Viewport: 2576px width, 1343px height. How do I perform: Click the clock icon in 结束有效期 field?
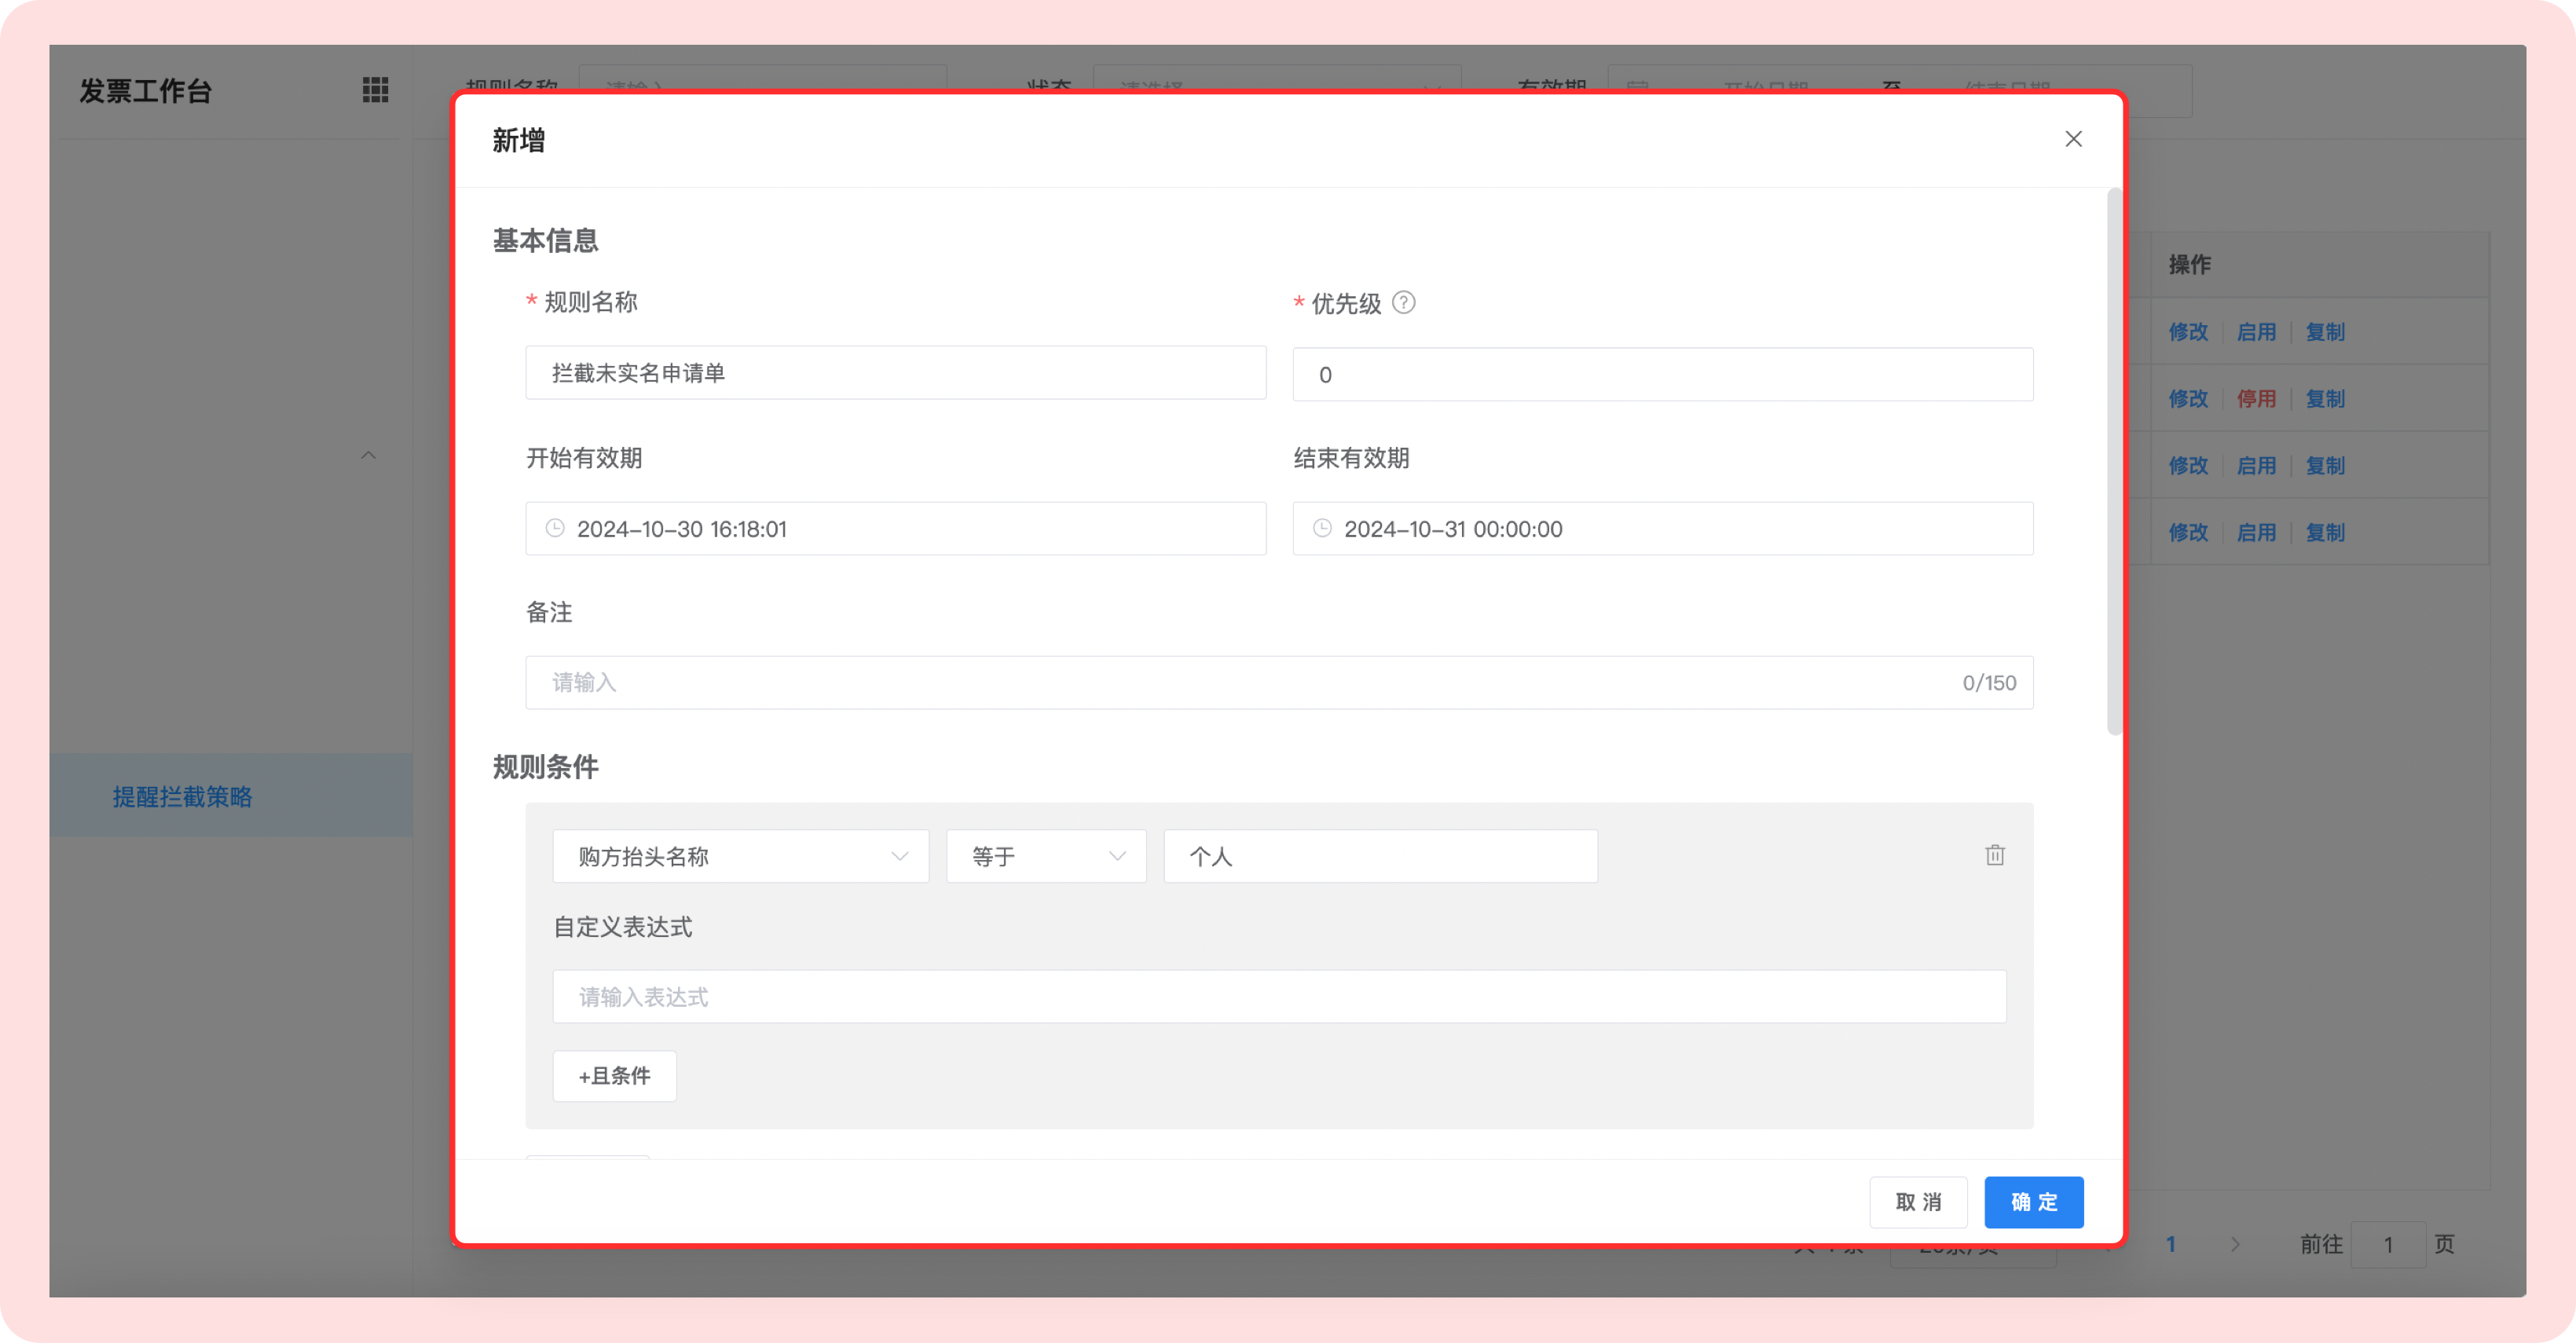(x=1322, y=528)
